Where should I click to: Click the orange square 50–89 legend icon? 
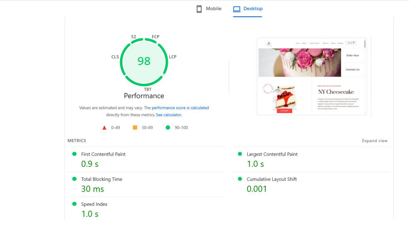[x=135, y=128]
